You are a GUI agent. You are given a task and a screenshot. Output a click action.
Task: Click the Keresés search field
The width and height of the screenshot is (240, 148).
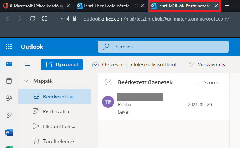click(x=163, y=47)
